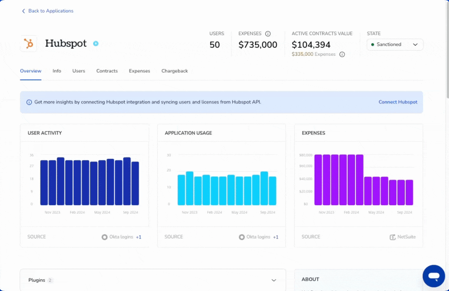Click the USER ACTIVITY card title
449x291 pixels.
45,133
